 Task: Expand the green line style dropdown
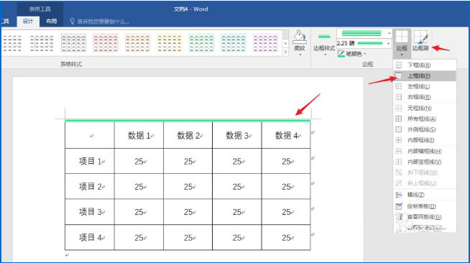(389, 33)
